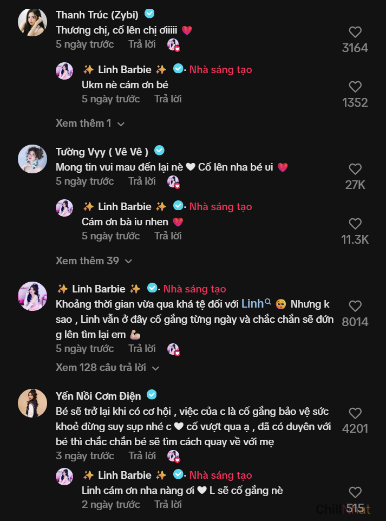Expand "Xem thêm 39" replies

coord(94,260)
